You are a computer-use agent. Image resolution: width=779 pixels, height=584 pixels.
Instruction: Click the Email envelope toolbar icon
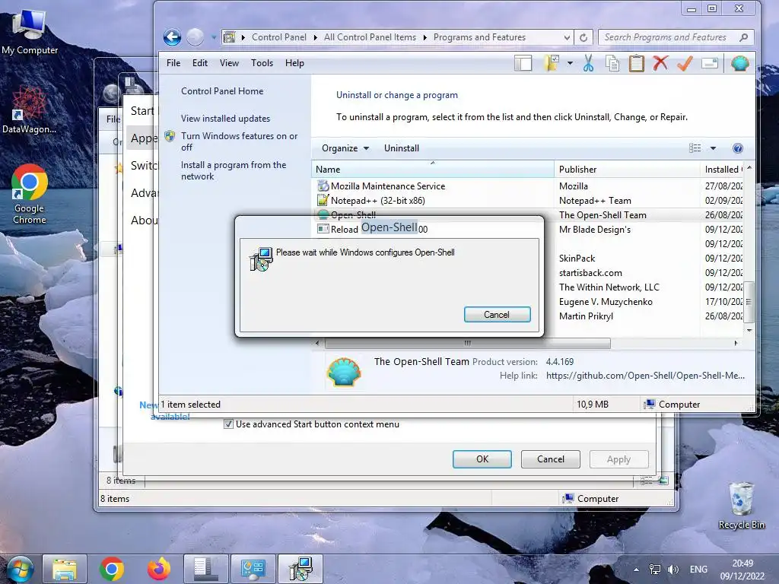pyautogui.click(x=710, y=63)
